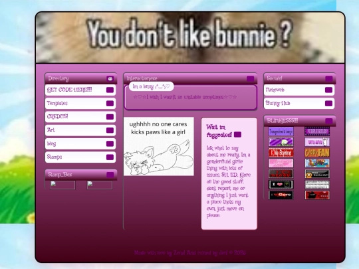Image resolution: width=359 pixels, height=269 pixels.
Task: Click the dark red blood blinkie
Action: tap(281, 174)
